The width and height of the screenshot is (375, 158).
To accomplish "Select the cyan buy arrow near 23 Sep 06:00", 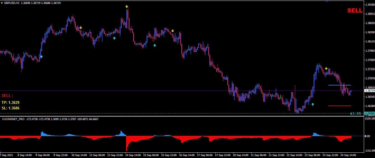I will [x=313, y=104].
